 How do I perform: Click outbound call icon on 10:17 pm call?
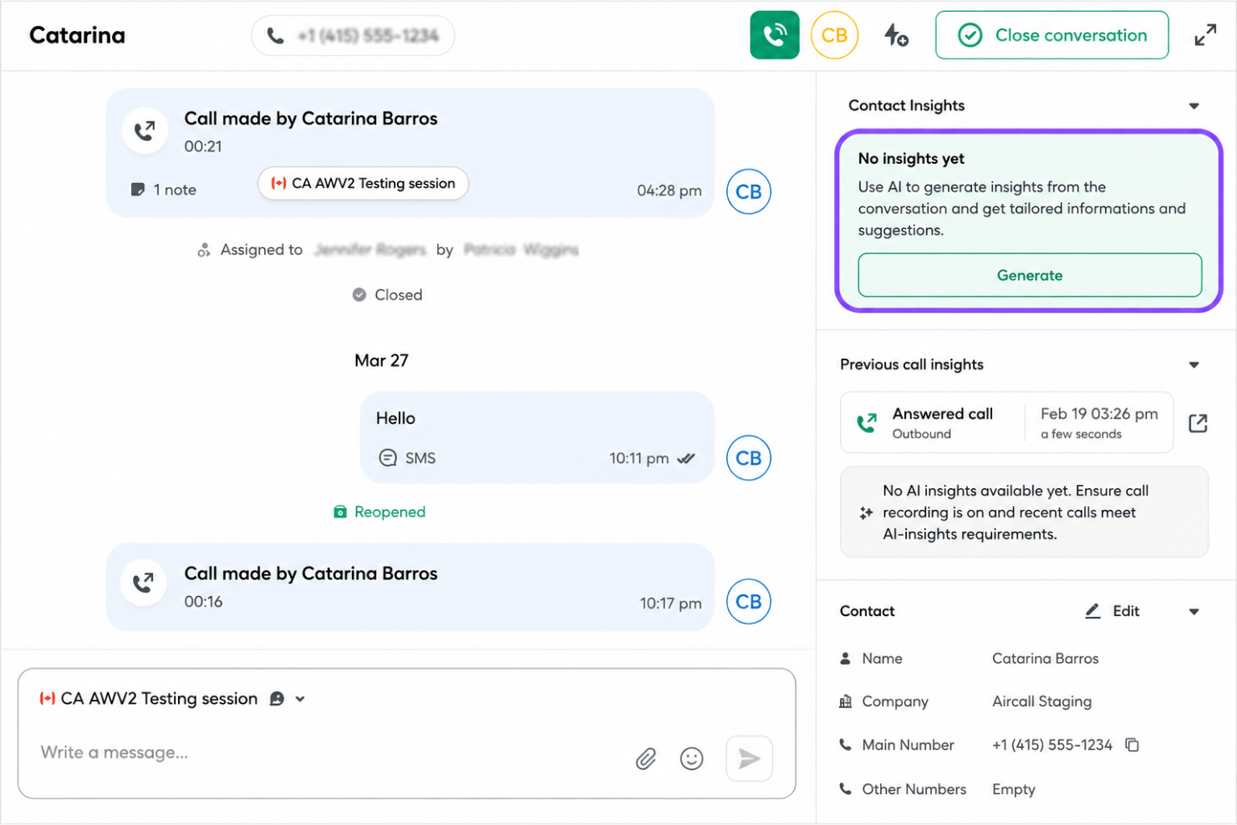coord(144,583)
